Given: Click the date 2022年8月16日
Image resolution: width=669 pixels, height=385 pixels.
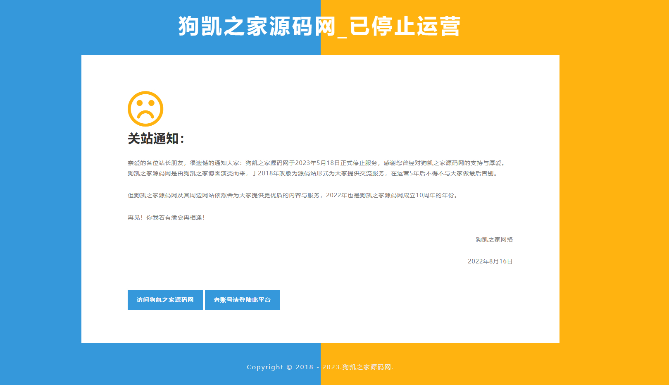Looking at the screenshot, I should point(490,261).
